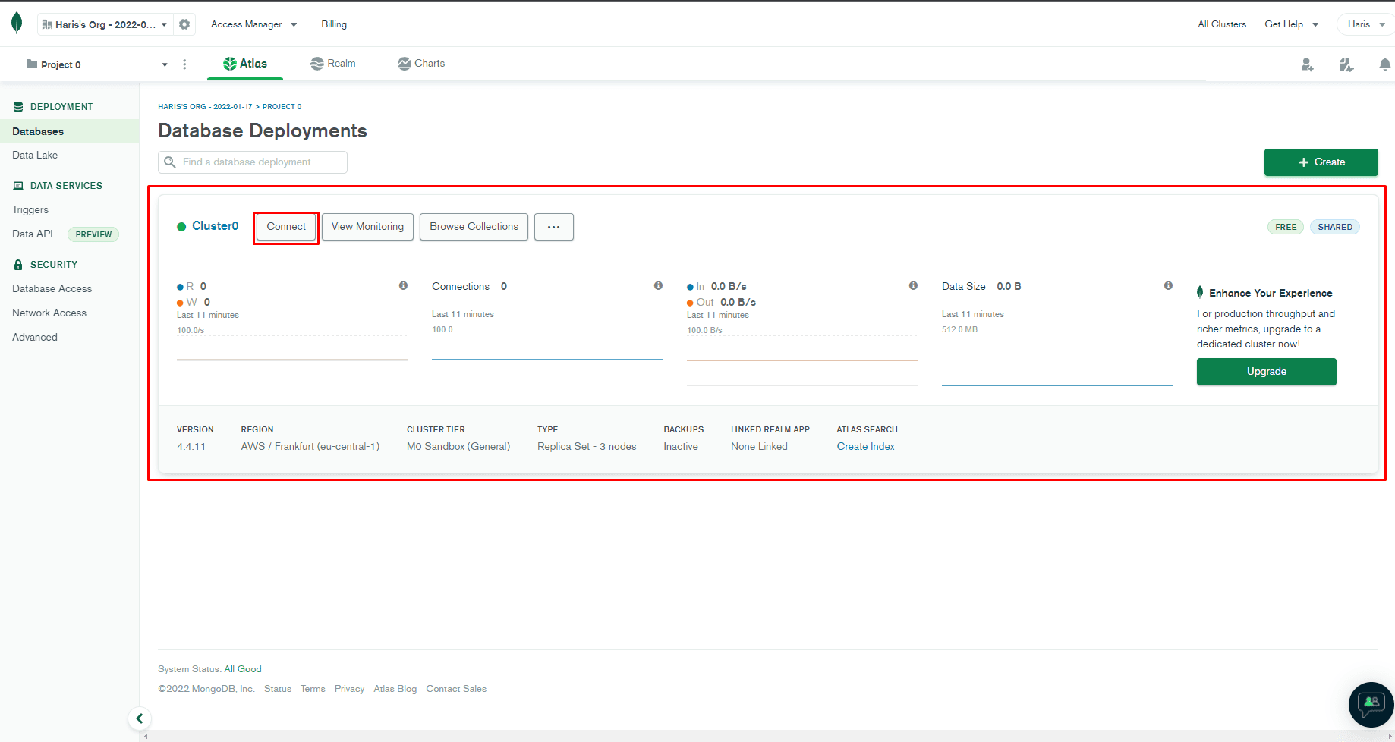Click the invite user icon
Viewport: 1395px width, 742px height.
(1307, 64)
